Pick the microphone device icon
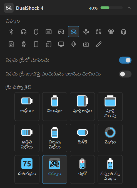 73,44
